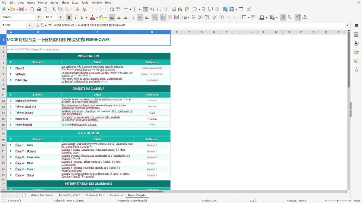The image size is (362, 203).
Task: Align cell text left
Action: point(112,17)
